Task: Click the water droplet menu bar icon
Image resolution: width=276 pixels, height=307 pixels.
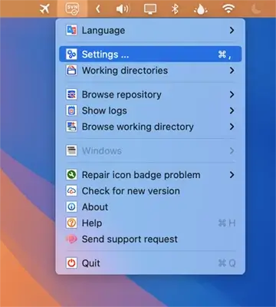Action: (x=200, y=9)
